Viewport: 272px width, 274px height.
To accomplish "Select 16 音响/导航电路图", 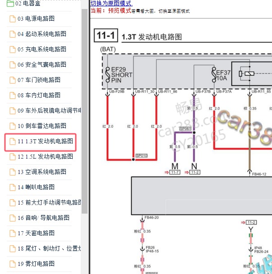I will 43,218.
